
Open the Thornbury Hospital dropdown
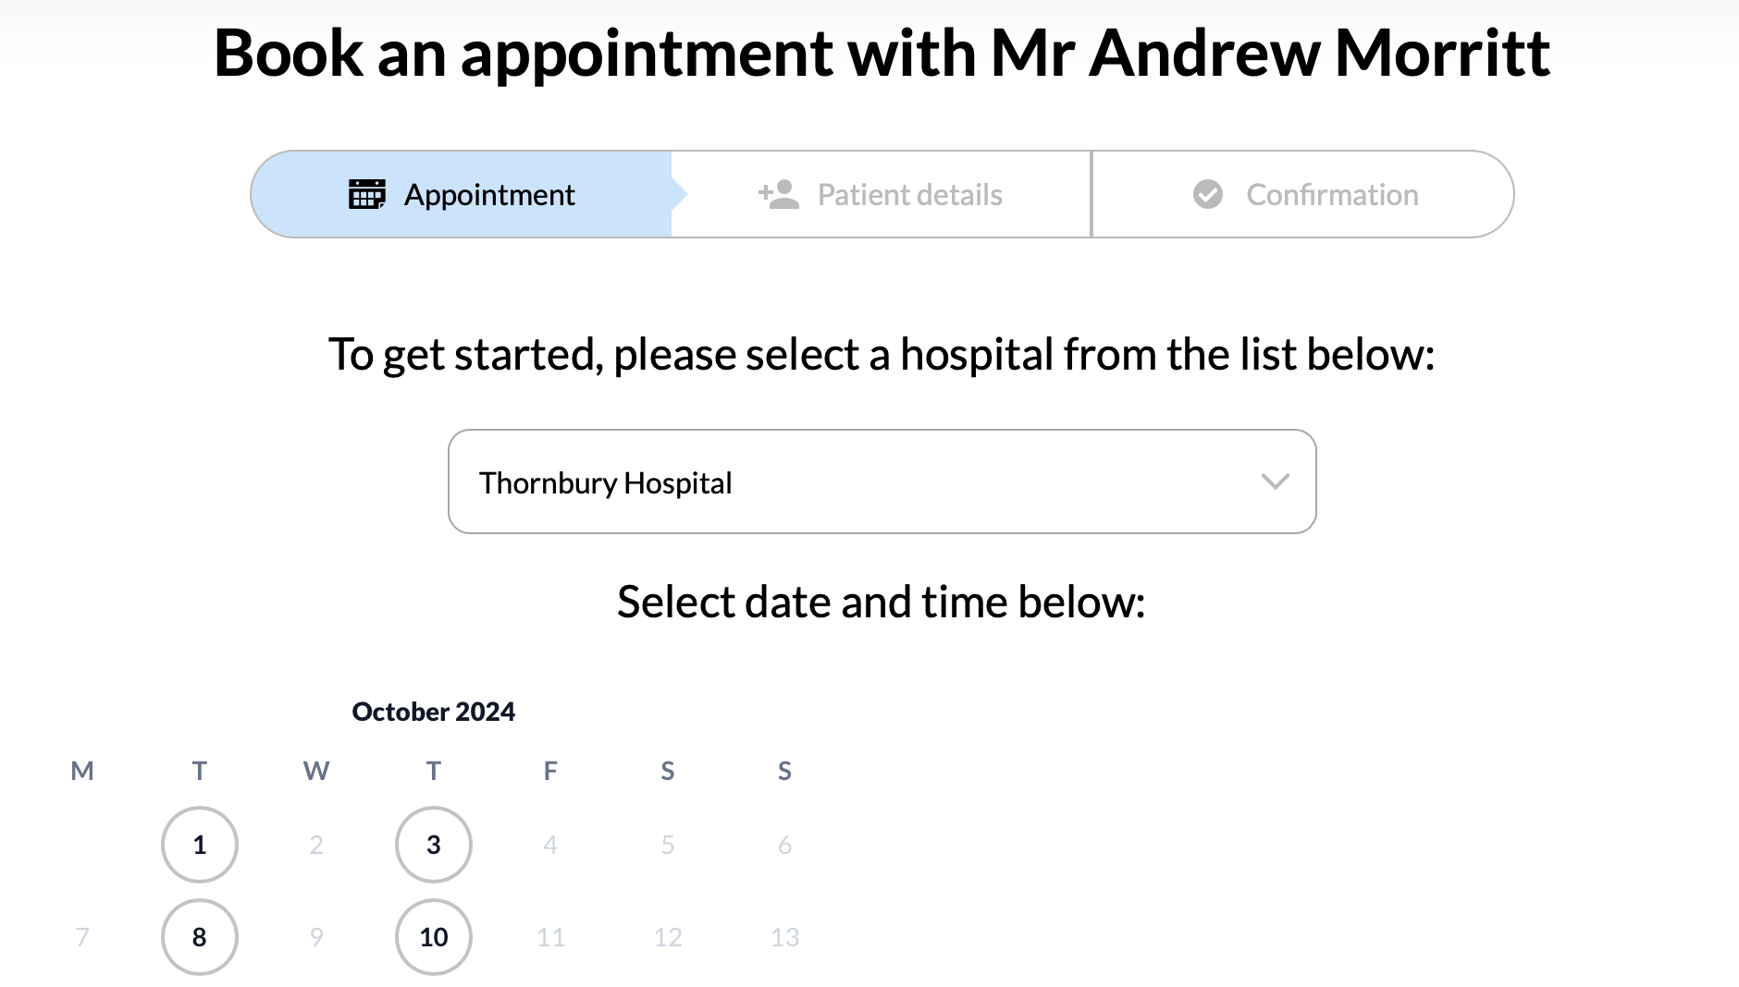click(x=881, y=481)
